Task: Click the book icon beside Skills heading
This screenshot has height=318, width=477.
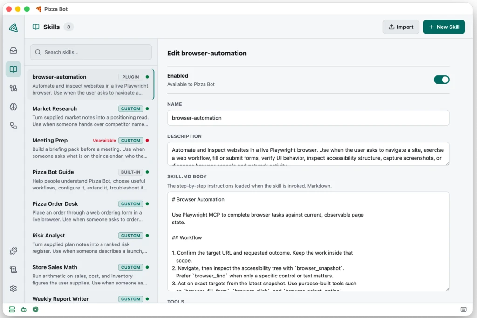Action: 36,27
